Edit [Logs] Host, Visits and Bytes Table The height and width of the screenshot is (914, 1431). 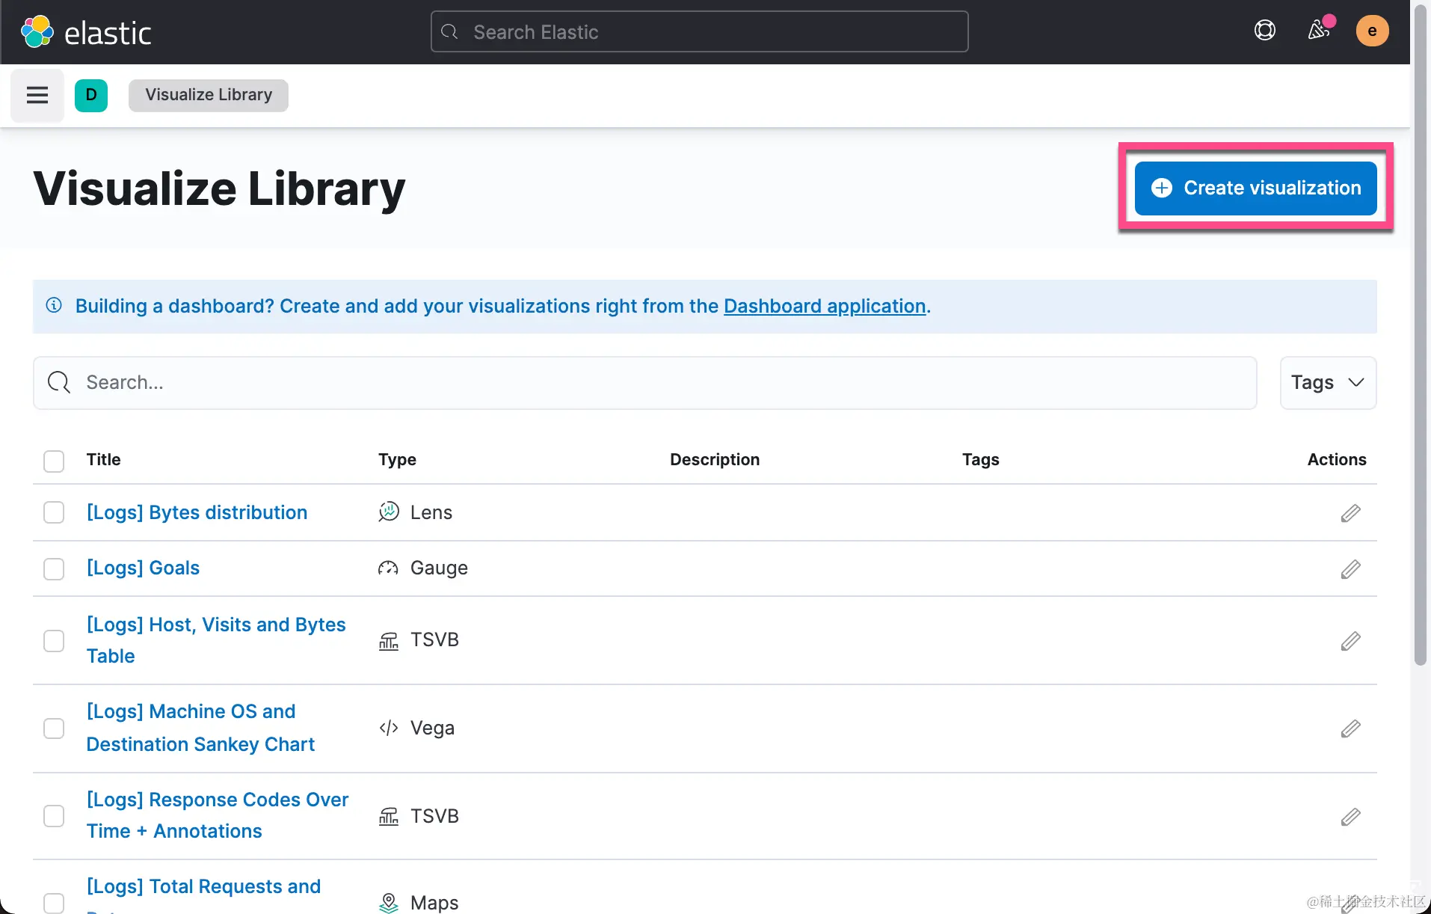click(1350, 641)
